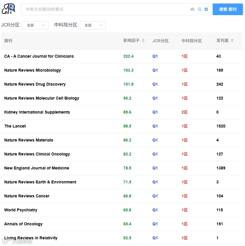Open the 中科院分区 dropdown
This screenshot has width=245, height=246.
click(93, 25)
